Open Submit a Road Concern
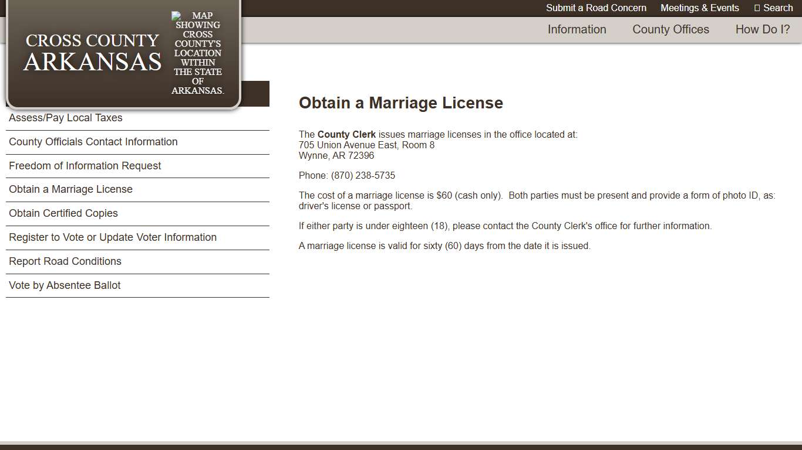This screenshot has height=450, width=802. click(596, 8)
